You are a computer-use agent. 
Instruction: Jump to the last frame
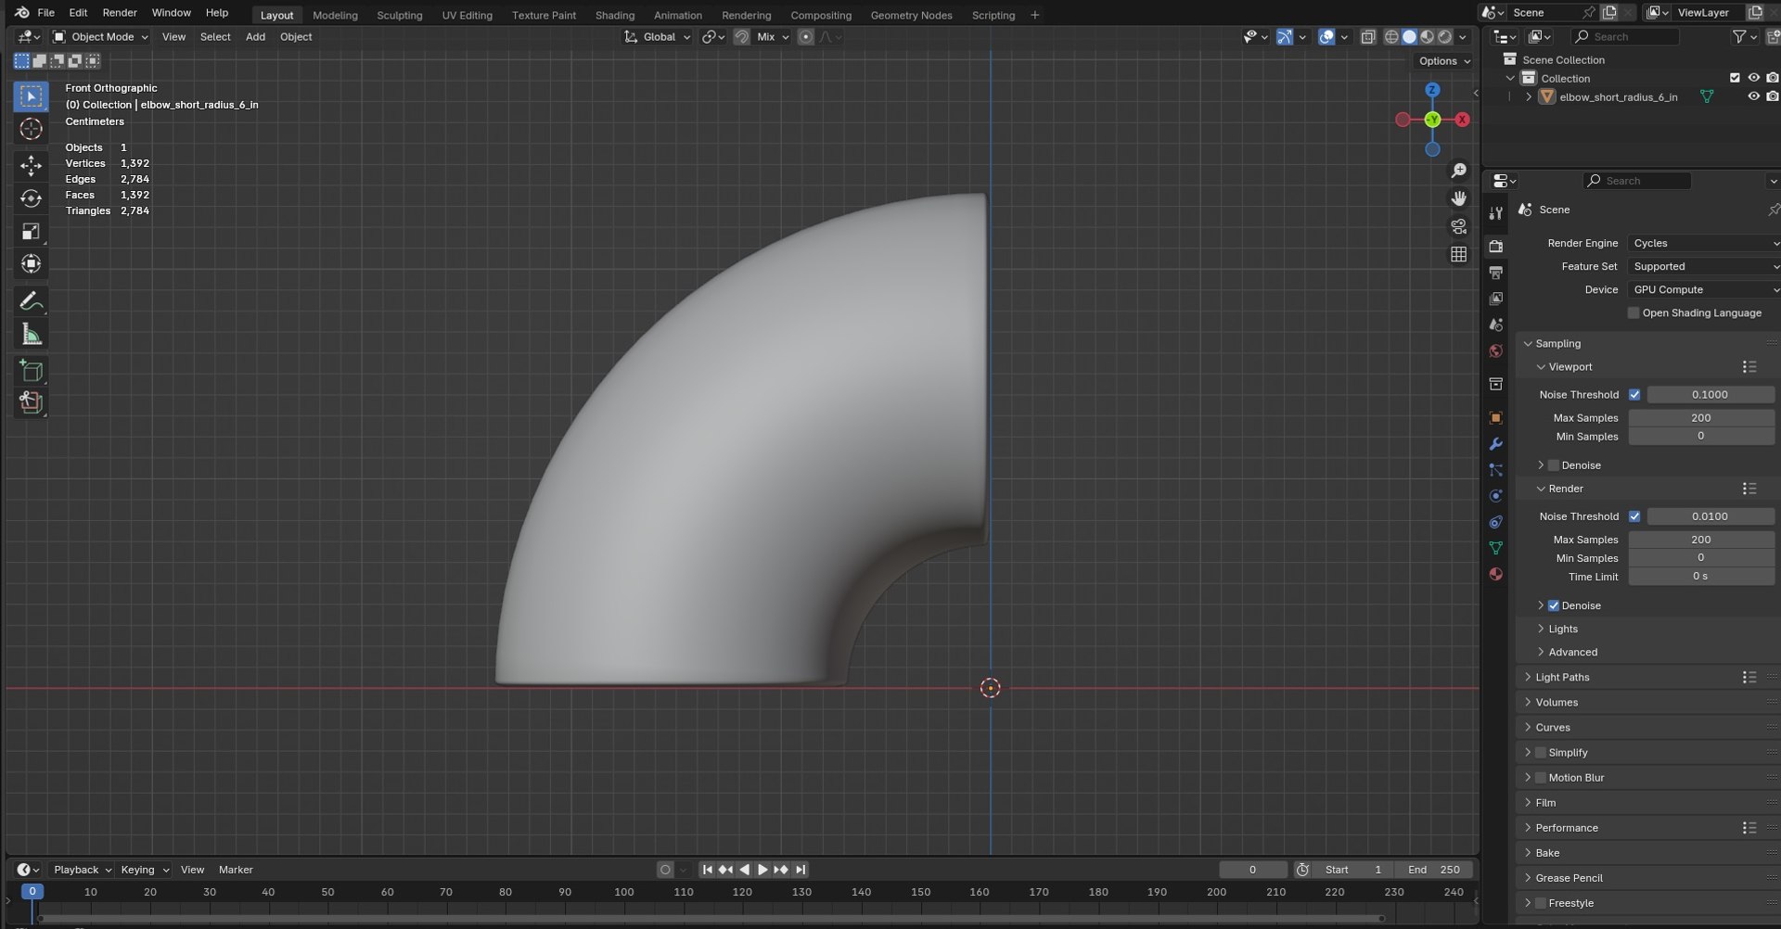pos(801,870)
